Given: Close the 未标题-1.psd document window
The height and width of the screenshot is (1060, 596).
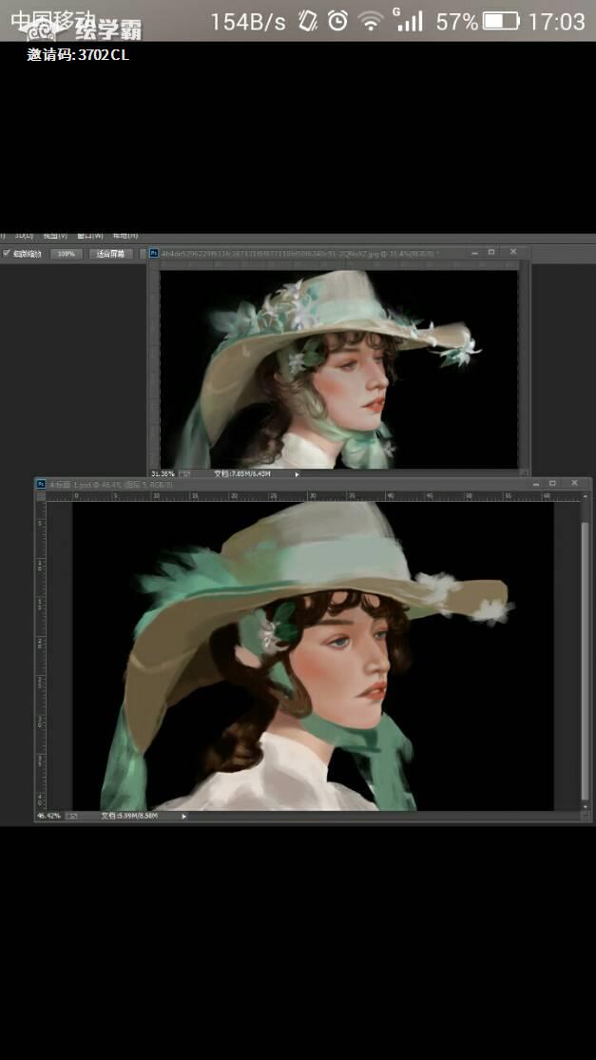Looking at the screenshot, I should [574, 483].
